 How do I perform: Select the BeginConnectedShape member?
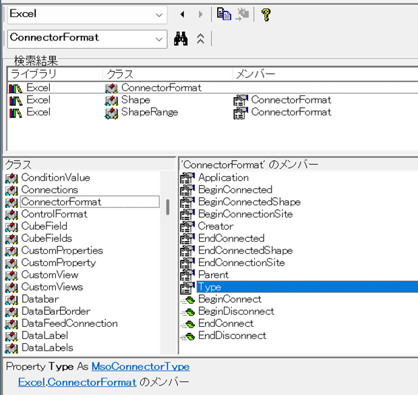point(249,202)
